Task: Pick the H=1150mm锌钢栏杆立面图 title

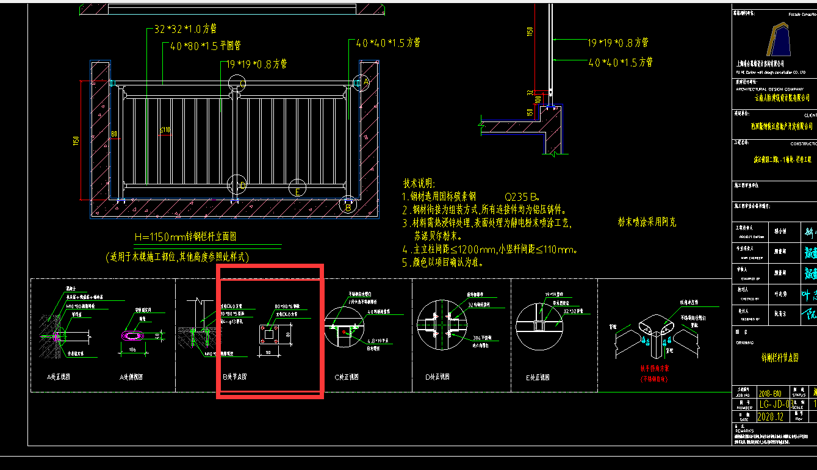Action: pyautogui.click(x=185, y=237)
